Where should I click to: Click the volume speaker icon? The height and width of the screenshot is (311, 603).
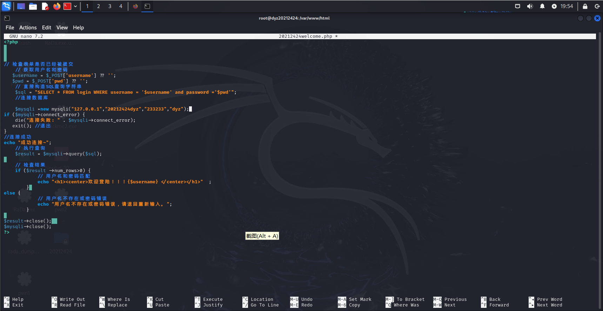530,6
